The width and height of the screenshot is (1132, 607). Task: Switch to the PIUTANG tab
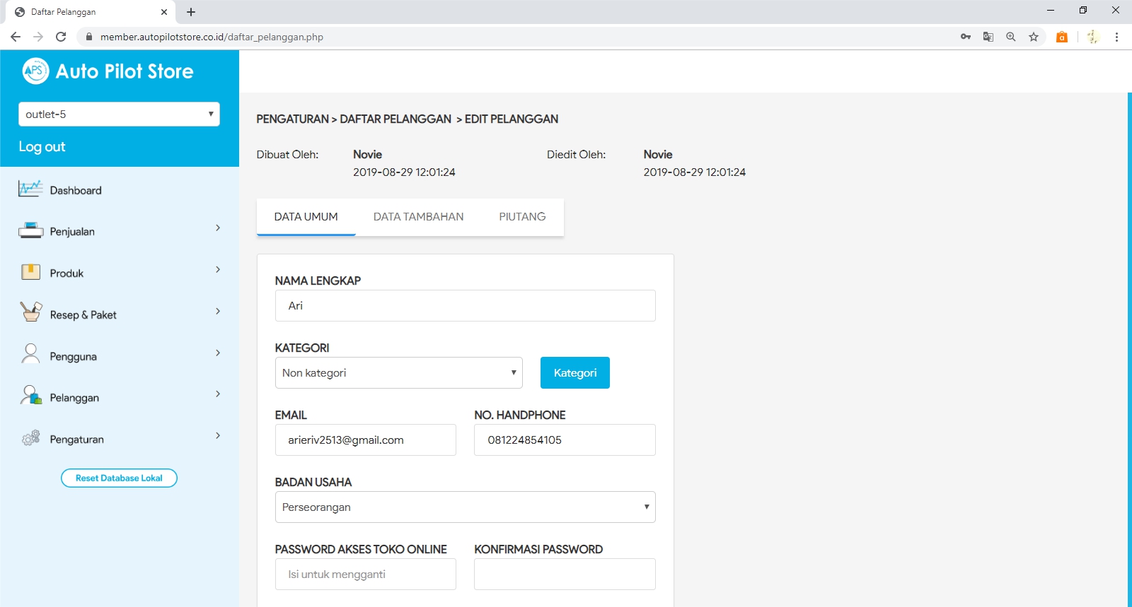[522, 217]
